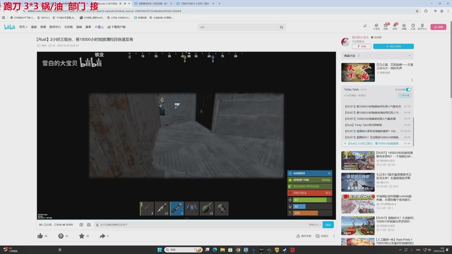Screen dimensions: 452x254
Task: Expand the 首页 dropdown in bilibili header
Action: tap(23, 27)
